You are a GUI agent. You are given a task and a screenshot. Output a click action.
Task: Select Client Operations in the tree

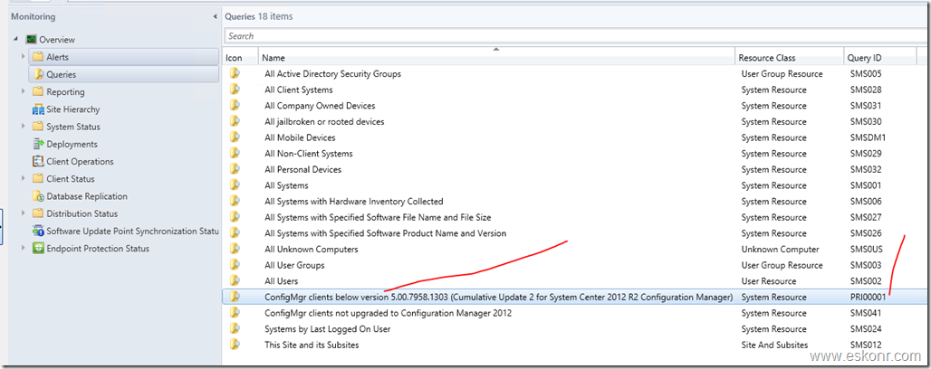80,161
